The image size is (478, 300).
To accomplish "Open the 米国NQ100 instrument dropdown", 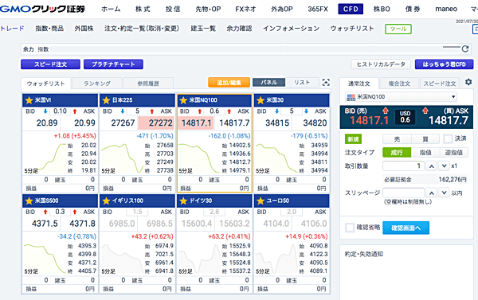I will 401,97.
